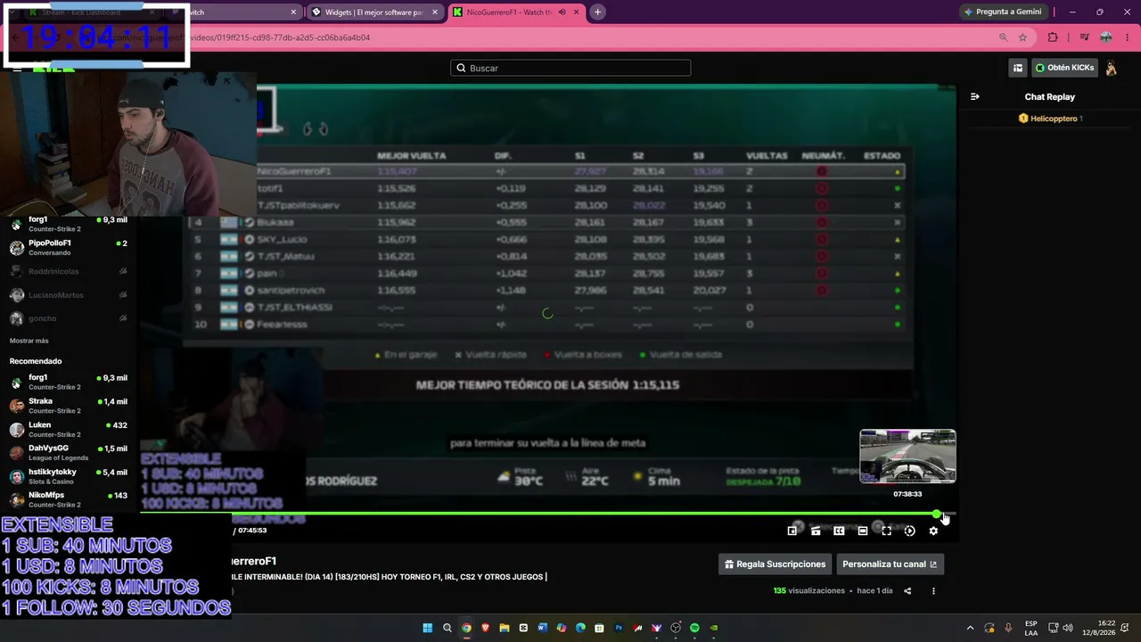The width and height of the screenshot is (1141, 642).
Task: Click the playback speed icon in the player
Action: pyautogui.click(x=909, y=531)
